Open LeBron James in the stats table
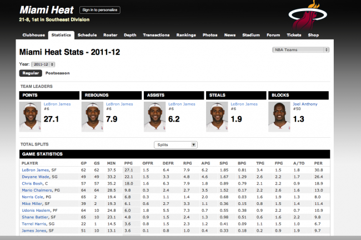This screenshot has height=240, width=361. (x=35, y=170)
